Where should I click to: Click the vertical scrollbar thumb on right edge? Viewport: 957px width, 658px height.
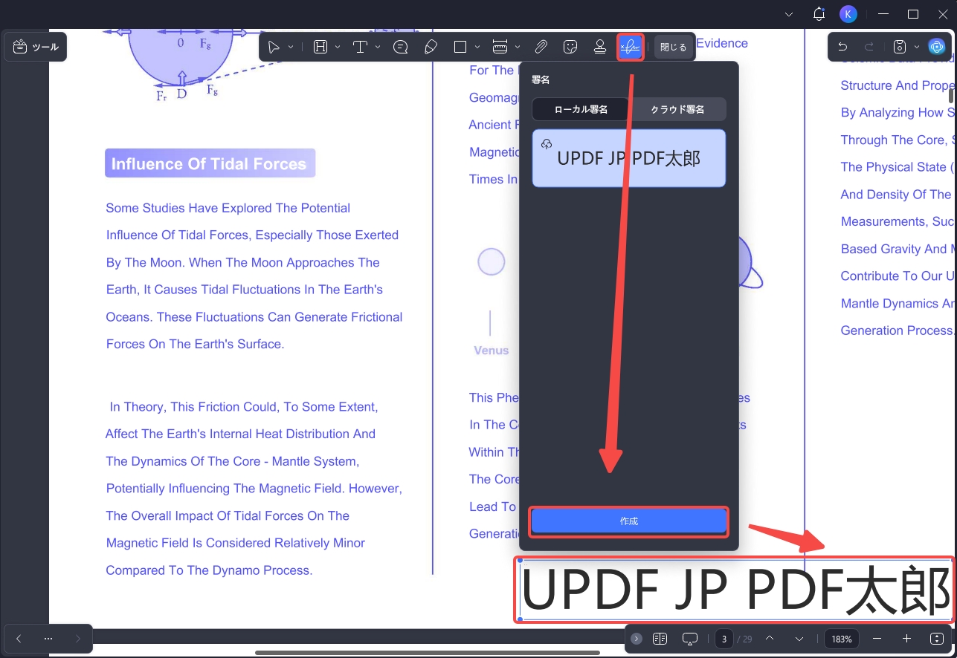click(x=951, y=95)
